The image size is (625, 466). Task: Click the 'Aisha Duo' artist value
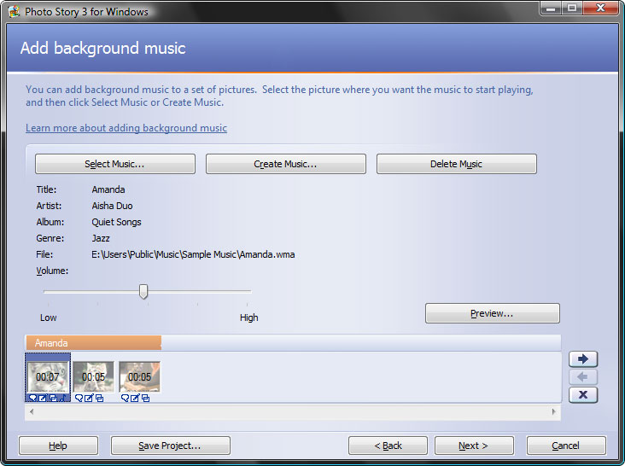click(113, 206)
